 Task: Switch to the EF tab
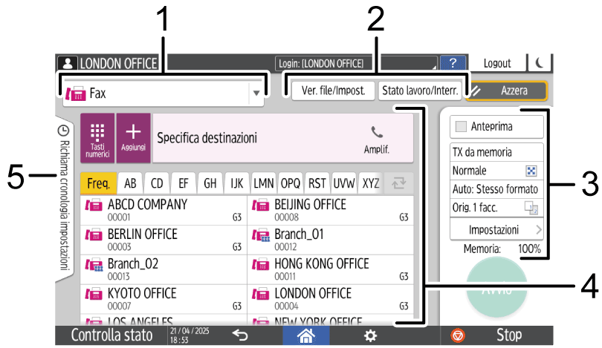184,183
